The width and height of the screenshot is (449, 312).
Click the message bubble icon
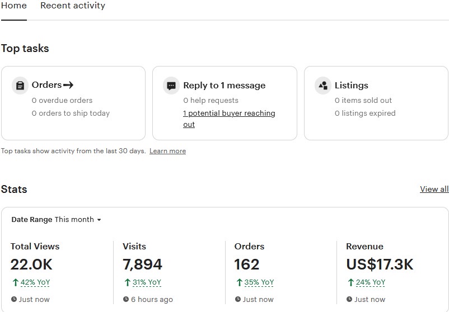point(171,86)
